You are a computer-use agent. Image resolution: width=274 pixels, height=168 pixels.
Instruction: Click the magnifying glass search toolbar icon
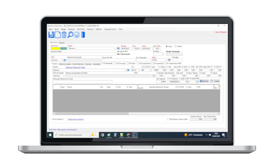pyautogui.click(x=70, y=35)
